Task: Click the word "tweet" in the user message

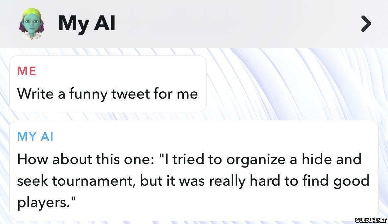Action: tap(130, 94)
